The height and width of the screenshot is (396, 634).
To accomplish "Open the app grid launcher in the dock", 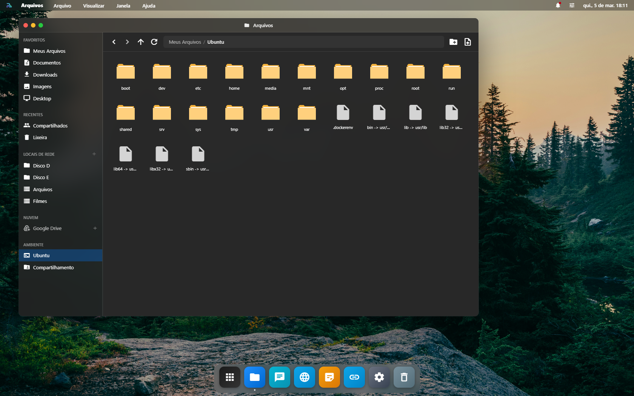I will point(230,377).
